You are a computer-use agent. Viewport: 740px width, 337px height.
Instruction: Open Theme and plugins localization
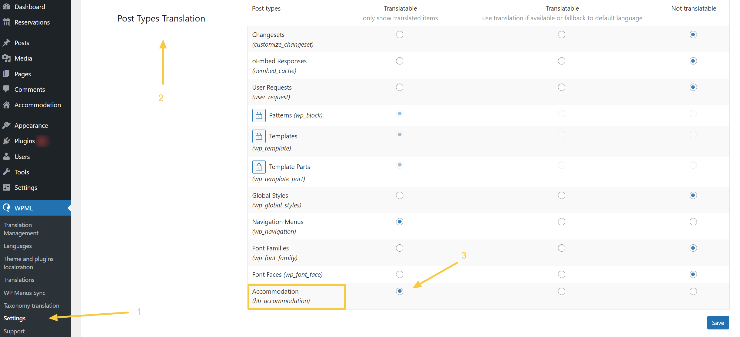[29, 263]
